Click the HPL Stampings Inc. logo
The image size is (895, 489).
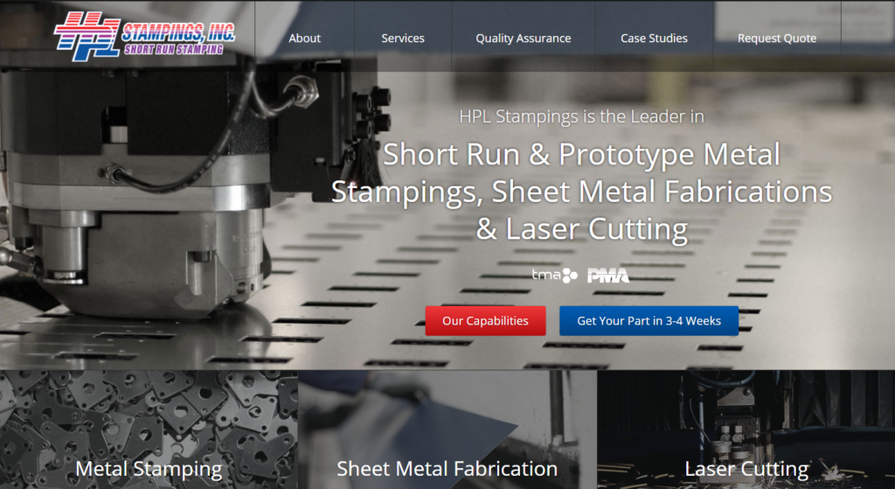click(144, 36)
